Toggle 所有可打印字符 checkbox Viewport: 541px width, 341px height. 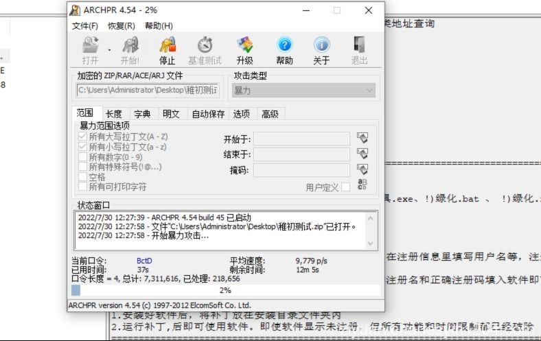82,187
